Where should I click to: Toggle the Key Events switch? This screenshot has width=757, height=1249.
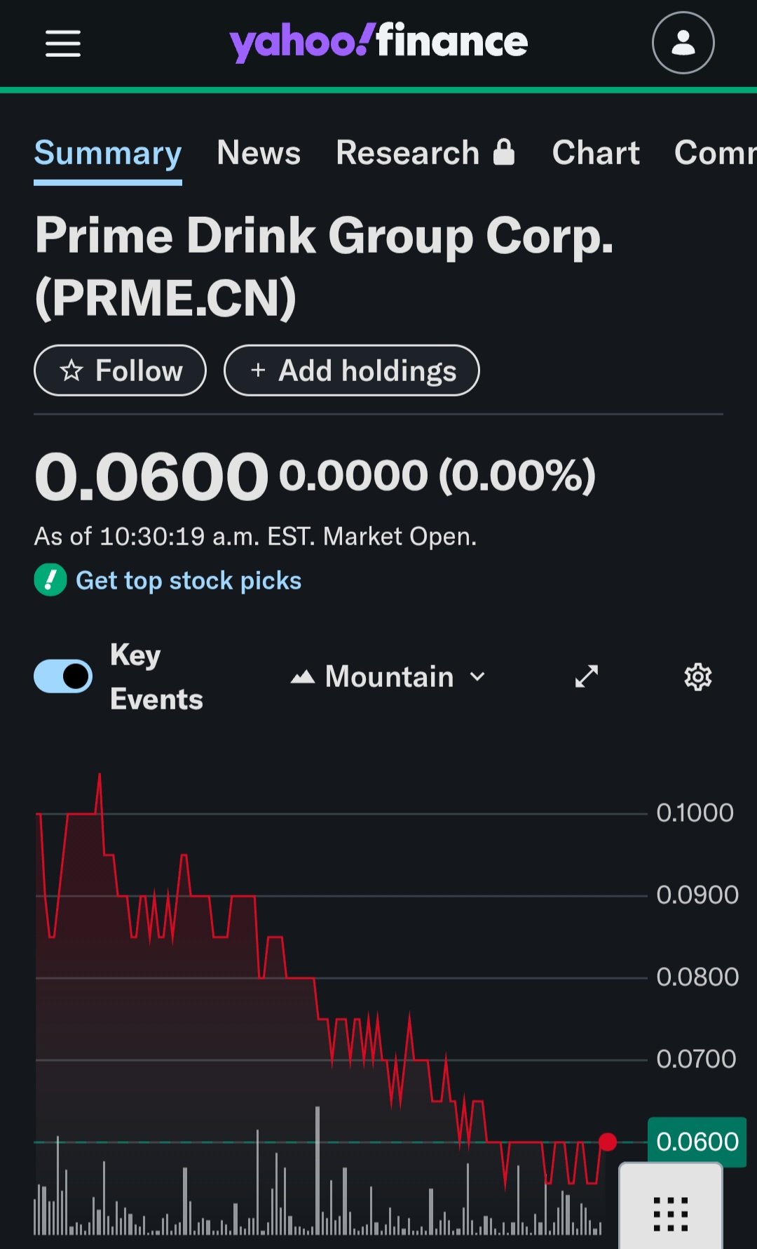coord(63,676)
